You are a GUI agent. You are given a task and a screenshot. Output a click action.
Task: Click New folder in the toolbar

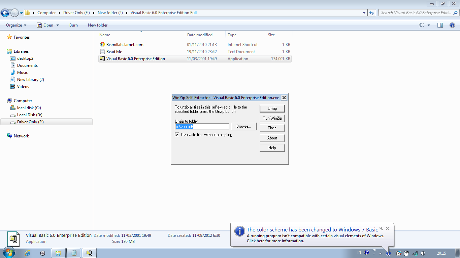tap(97, 25)
